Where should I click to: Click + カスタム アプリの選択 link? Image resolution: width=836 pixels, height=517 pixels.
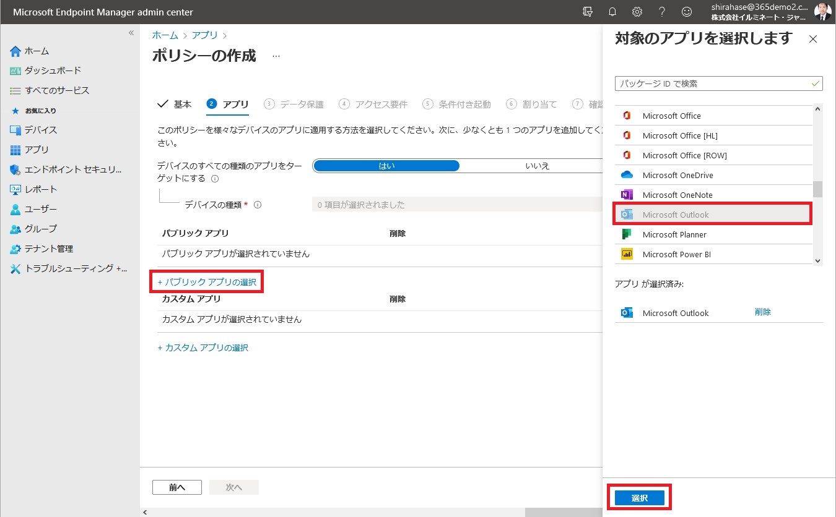(203, 348)
